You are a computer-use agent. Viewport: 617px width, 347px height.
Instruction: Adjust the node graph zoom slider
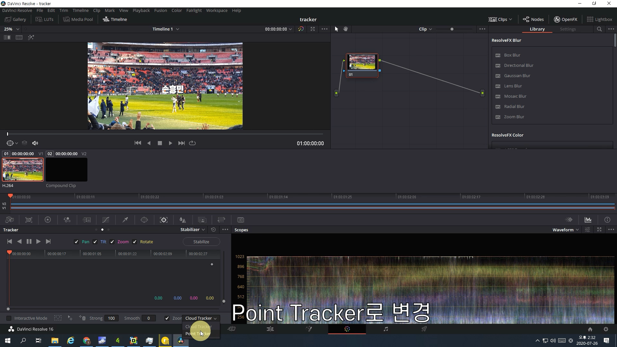click(x=452, y=29)
